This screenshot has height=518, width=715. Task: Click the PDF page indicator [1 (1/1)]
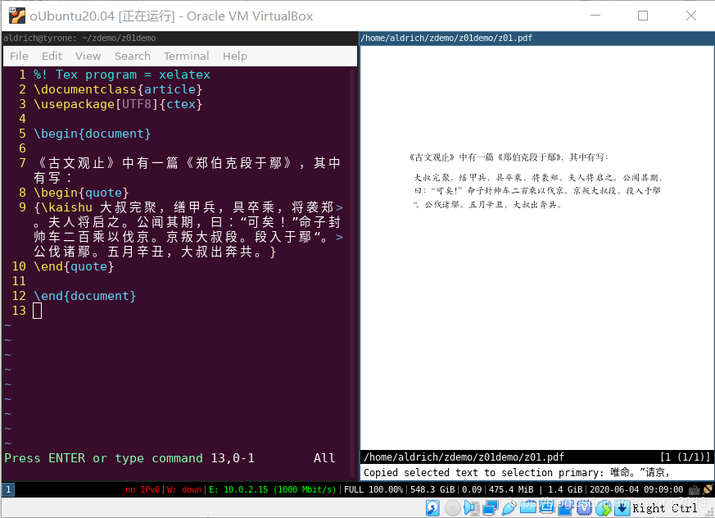point(685,457)
